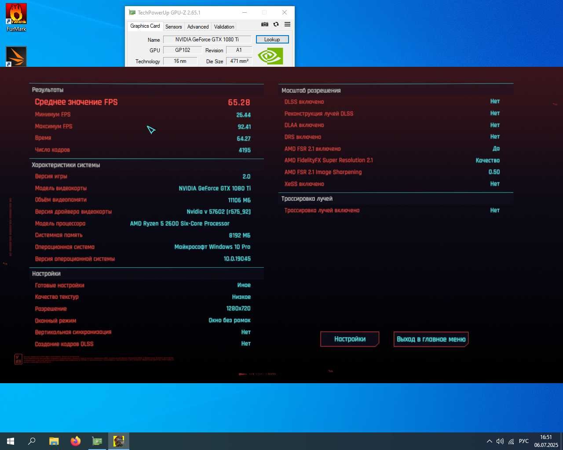Screen dimensions: 563x450
Task: Click the NVIDIA logo in GPU-Z
Action: (270, 56)
